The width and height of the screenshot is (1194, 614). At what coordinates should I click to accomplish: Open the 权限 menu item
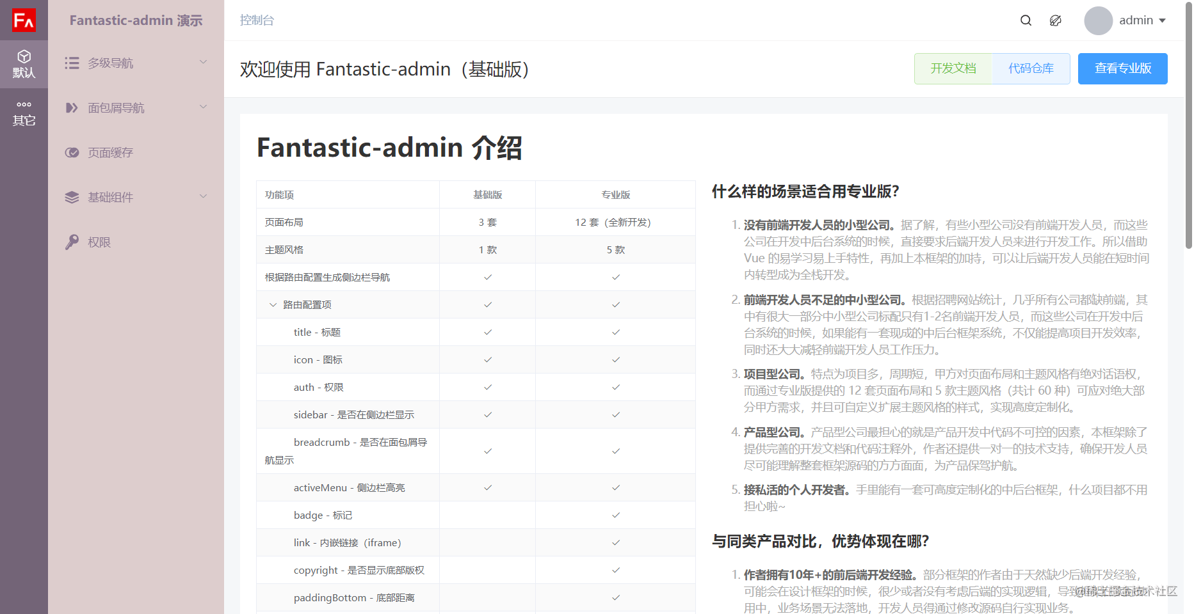[x=136, y=242]
